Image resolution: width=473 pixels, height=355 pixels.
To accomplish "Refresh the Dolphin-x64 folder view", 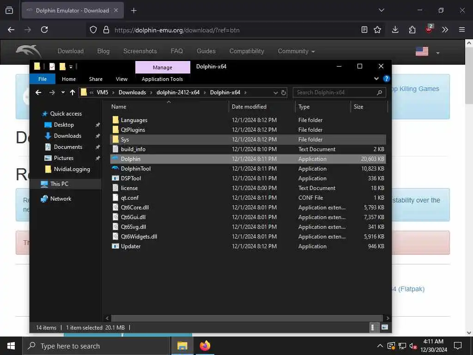I will [284, 92].
